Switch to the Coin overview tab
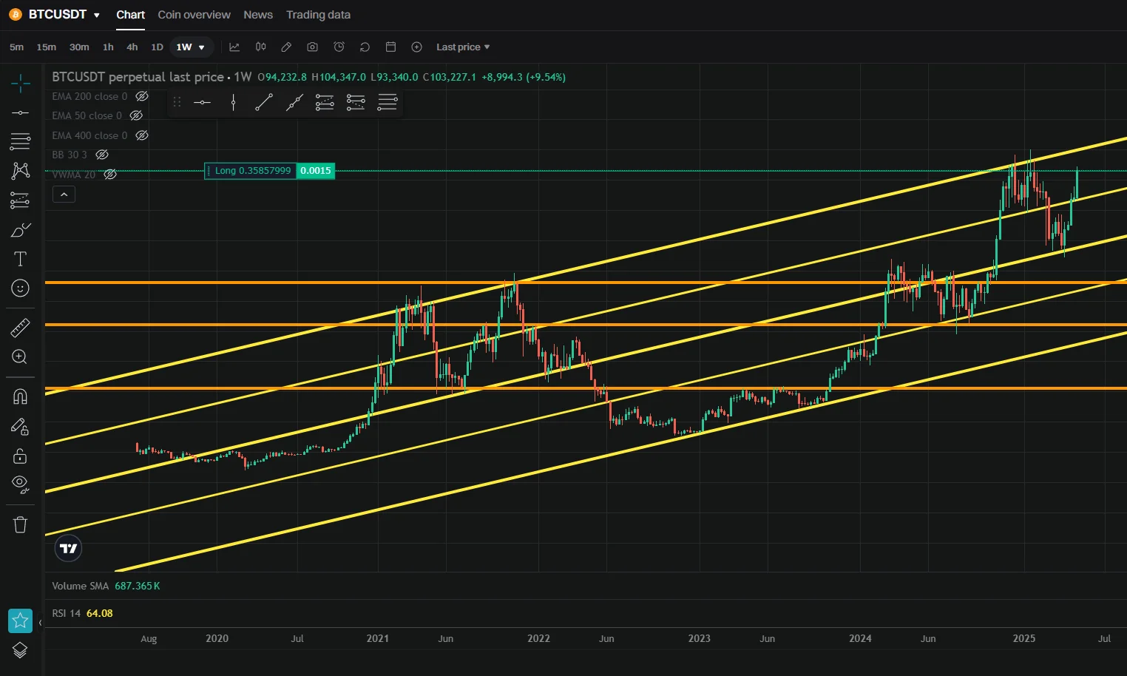The height and width of the screenshot is (676, 1127). tap(194, 14)
